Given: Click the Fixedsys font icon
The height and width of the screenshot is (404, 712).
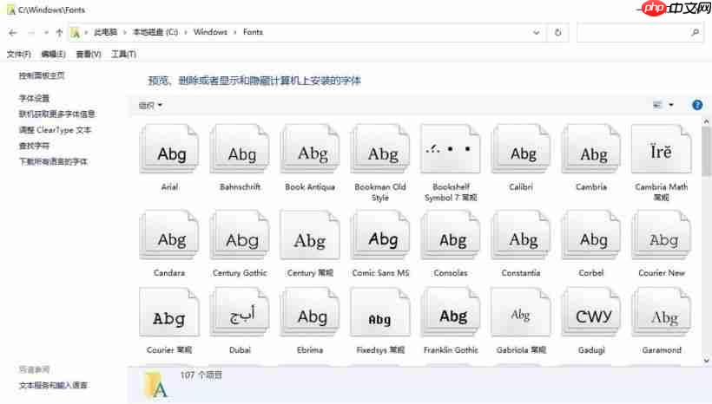Looking at the screenshot, I should tap(380, 313).
